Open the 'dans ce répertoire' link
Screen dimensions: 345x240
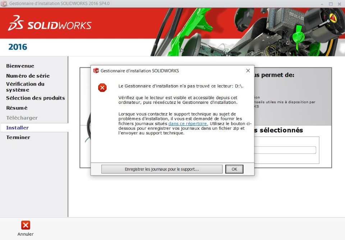188,124
